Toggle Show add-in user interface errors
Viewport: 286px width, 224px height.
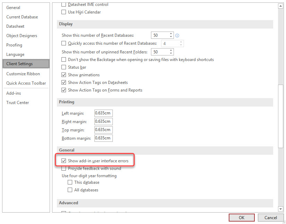[x=64, y=161]
